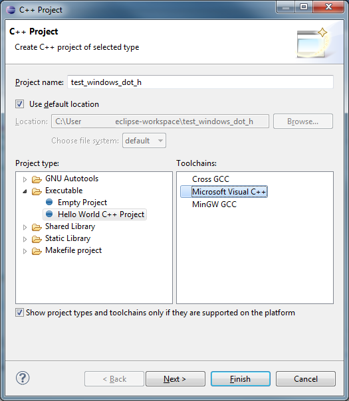Click the Hello World C++ Project icon
This screenshot has height=401, width=349.
pos(49,214)
